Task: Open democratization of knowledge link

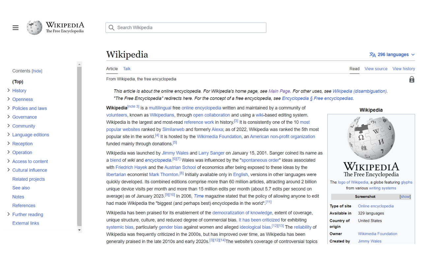Action: (x=242, y=213)
